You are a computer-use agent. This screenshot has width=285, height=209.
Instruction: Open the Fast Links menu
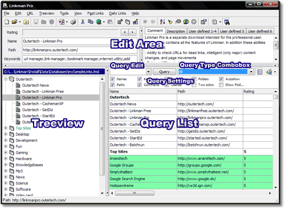[x=95, y=13]
